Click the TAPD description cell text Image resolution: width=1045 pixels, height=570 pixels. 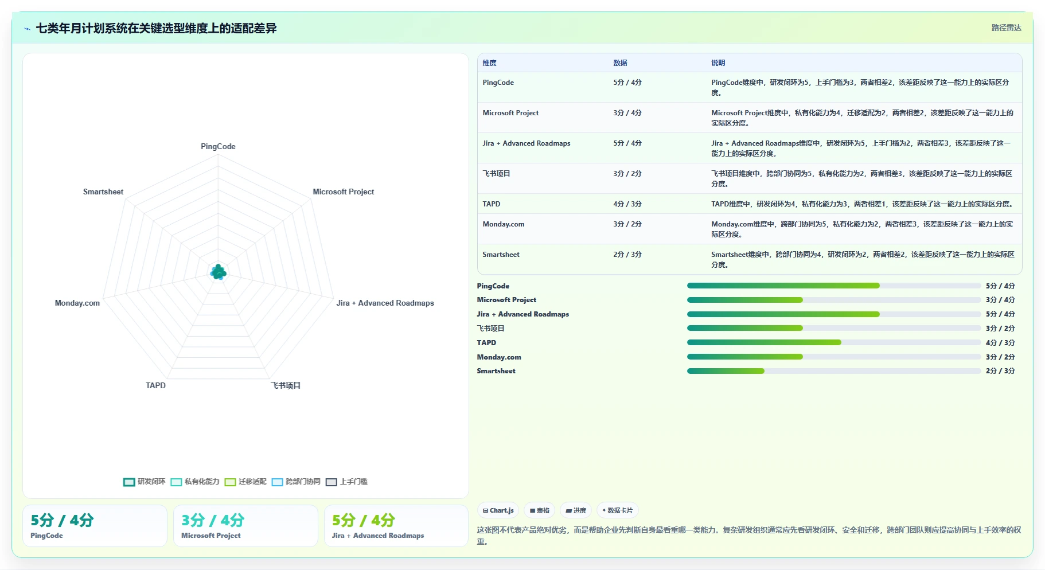[862, 204]
